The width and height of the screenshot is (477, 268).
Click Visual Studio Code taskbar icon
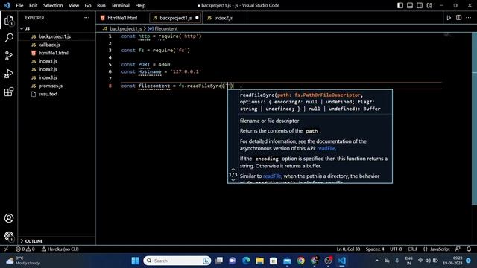coord(341,261)
